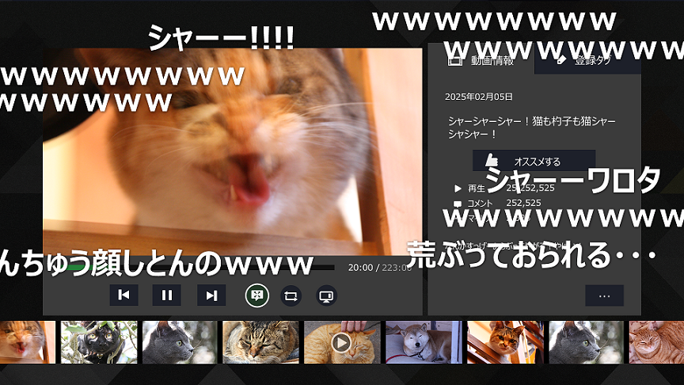Click the play count 再生 icon
The image size is (684, 385).
458,189
